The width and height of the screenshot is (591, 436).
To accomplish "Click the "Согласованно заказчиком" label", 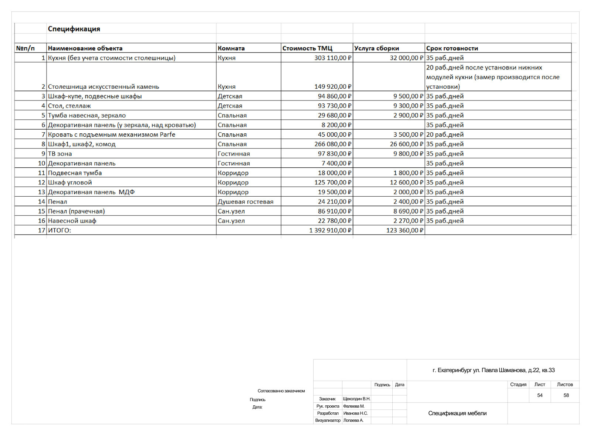I will pos(281,391).
